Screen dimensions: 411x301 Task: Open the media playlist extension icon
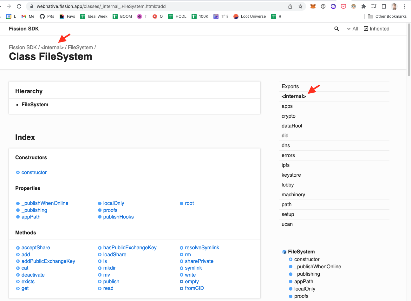[374, 6]
